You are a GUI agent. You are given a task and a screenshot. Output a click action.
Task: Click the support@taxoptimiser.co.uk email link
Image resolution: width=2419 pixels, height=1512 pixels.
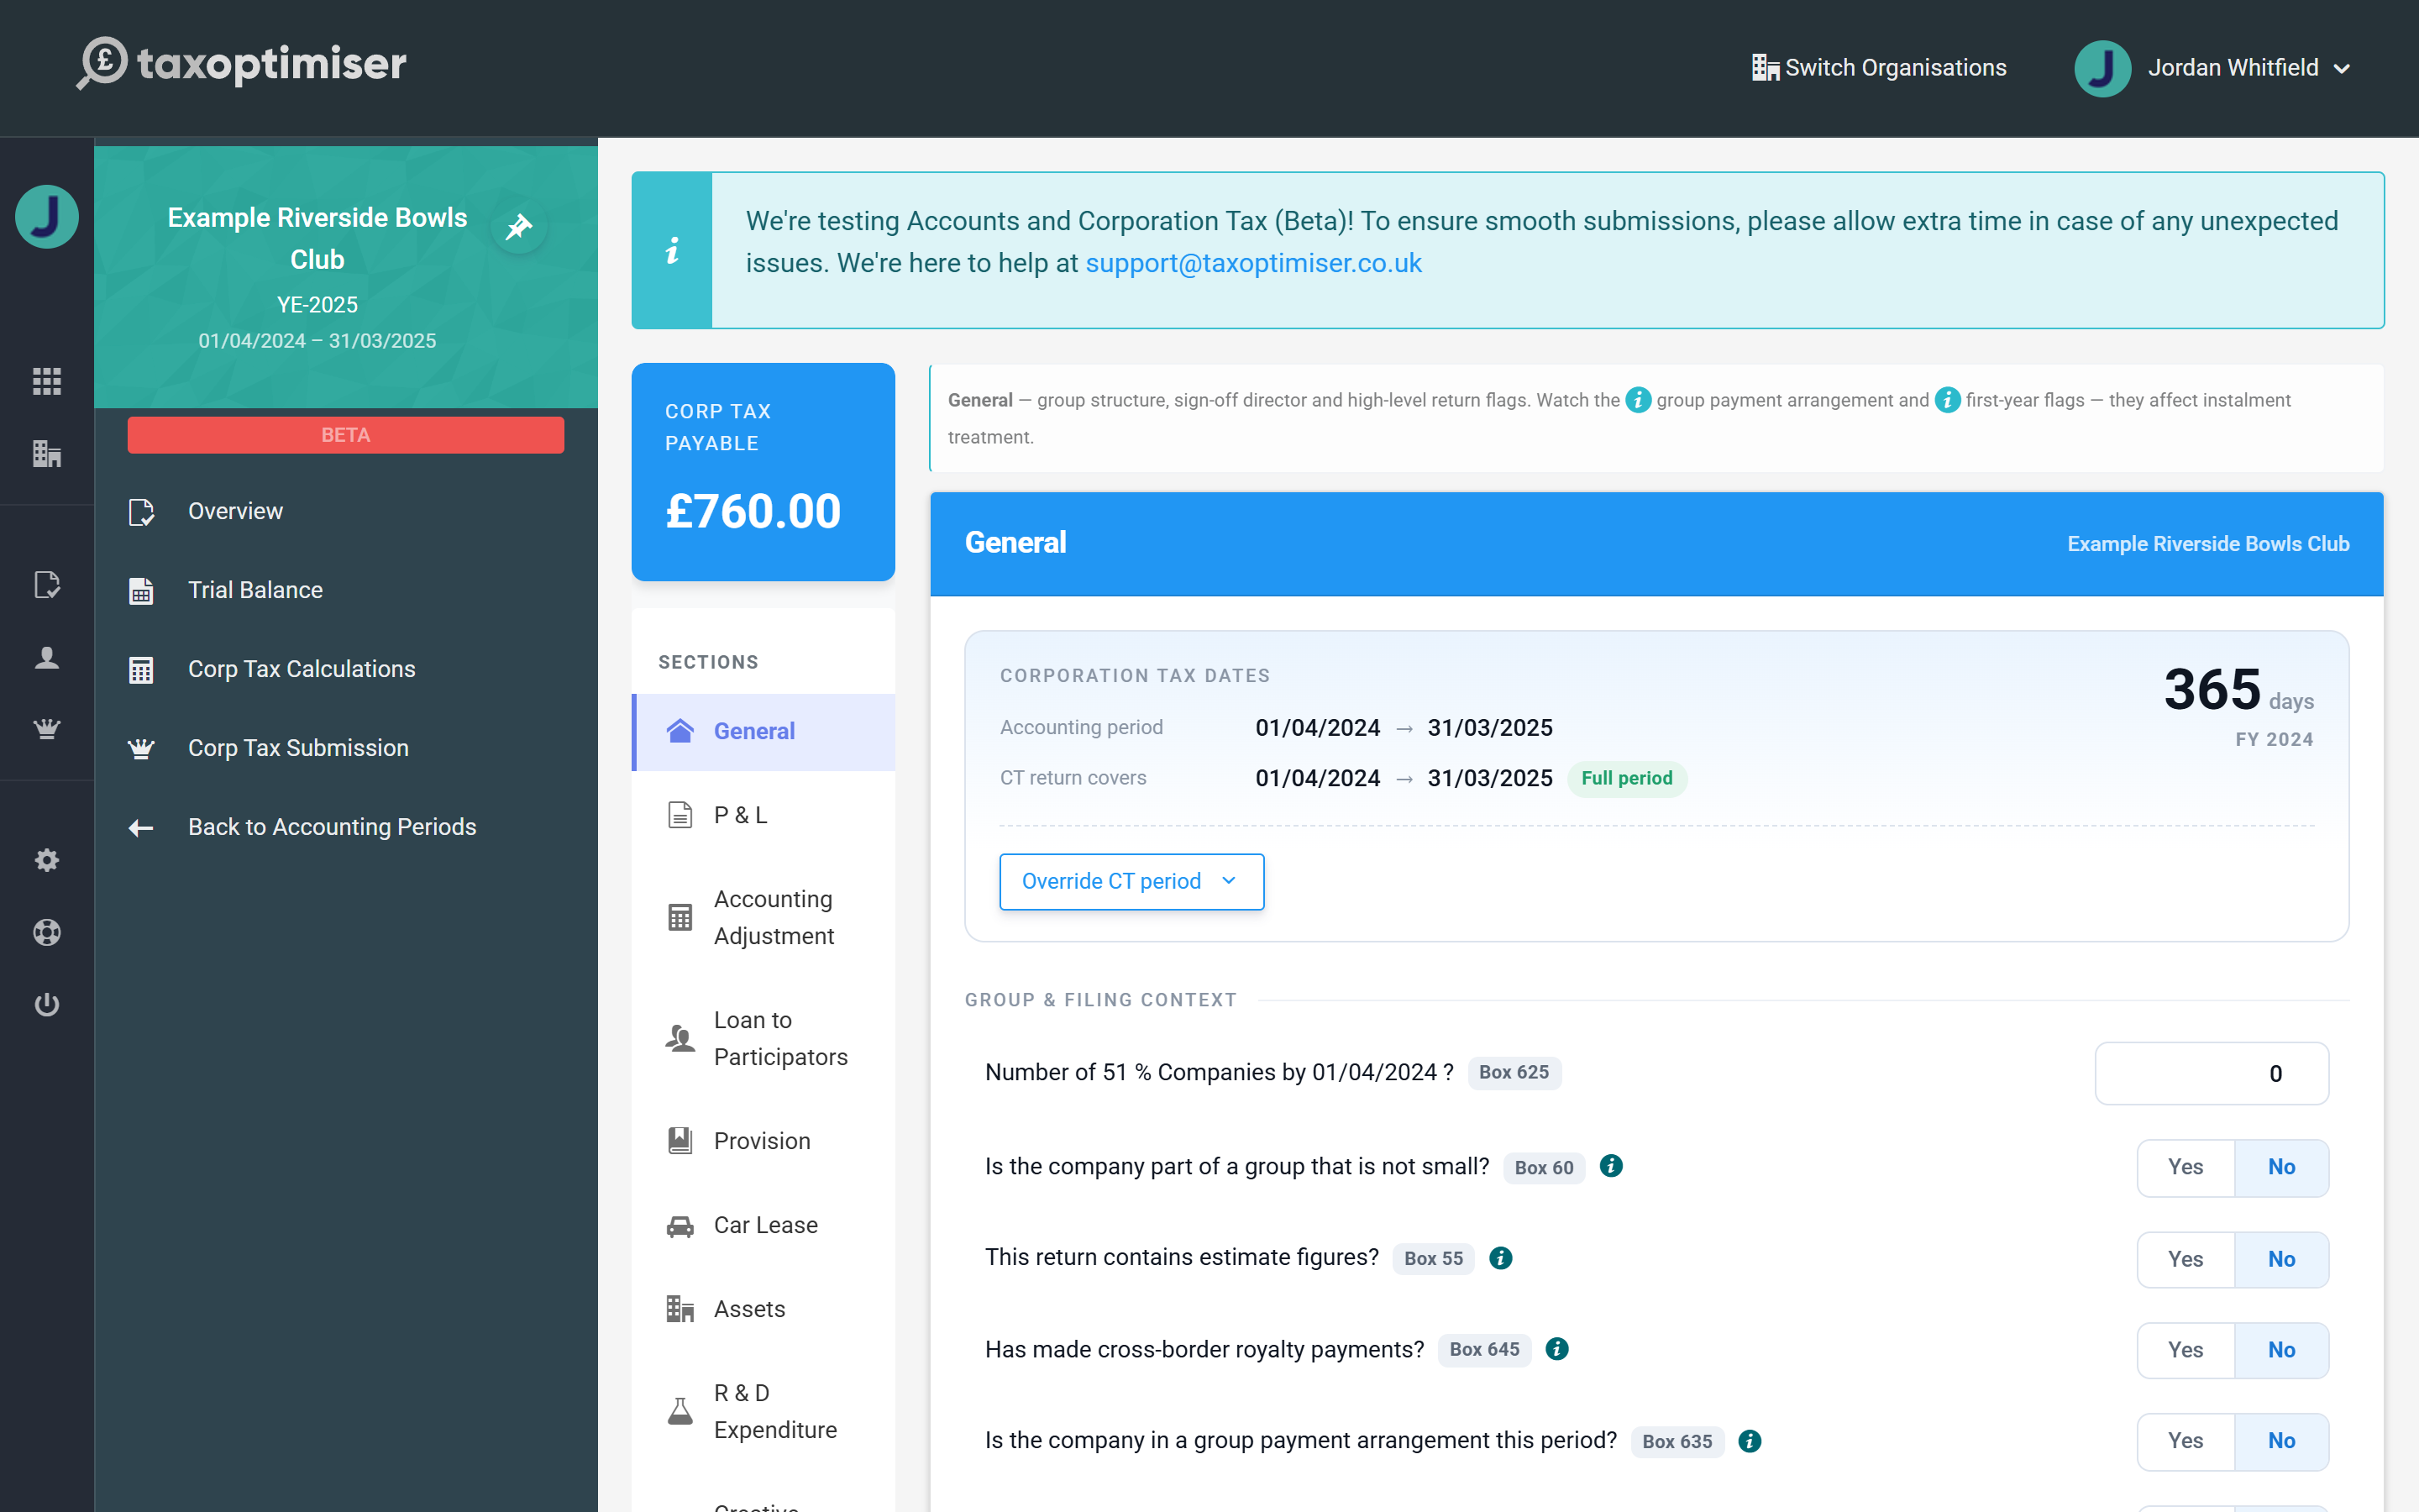coord(1253,263)
